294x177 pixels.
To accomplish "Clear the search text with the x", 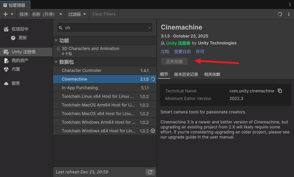I will [150, 28].
